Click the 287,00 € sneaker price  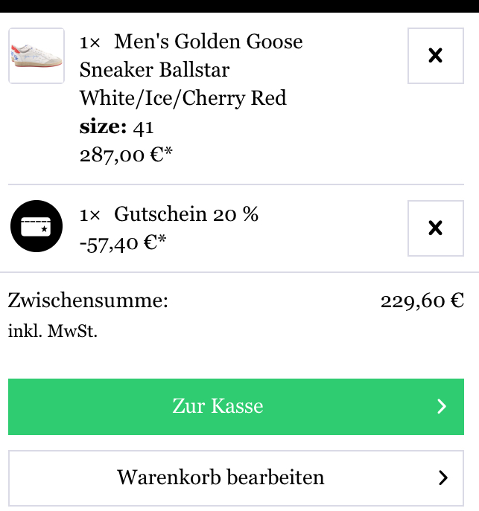pyautogui.click(x=126, y=155)
